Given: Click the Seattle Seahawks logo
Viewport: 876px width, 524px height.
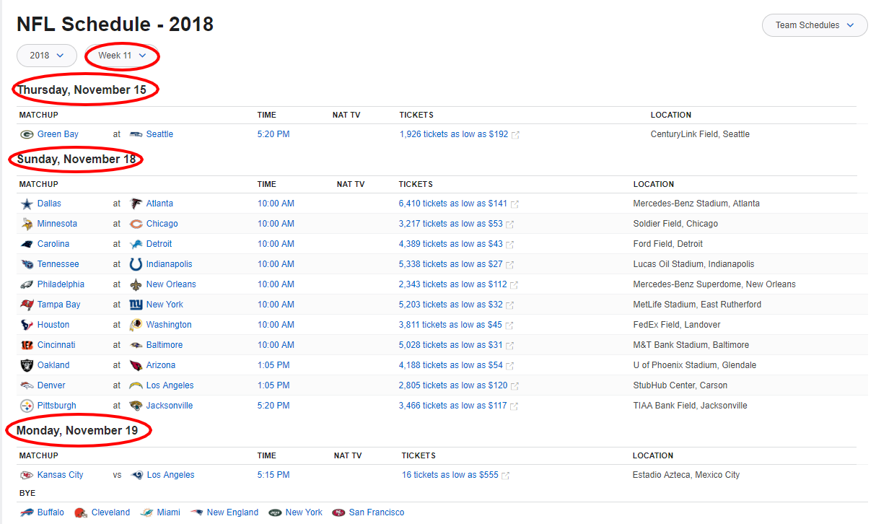Looking at the screenshot, I should [136, 134].
